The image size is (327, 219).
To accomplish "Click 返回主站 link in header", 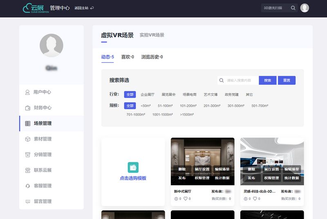I will pyautogui.click(x=84, y=8).
